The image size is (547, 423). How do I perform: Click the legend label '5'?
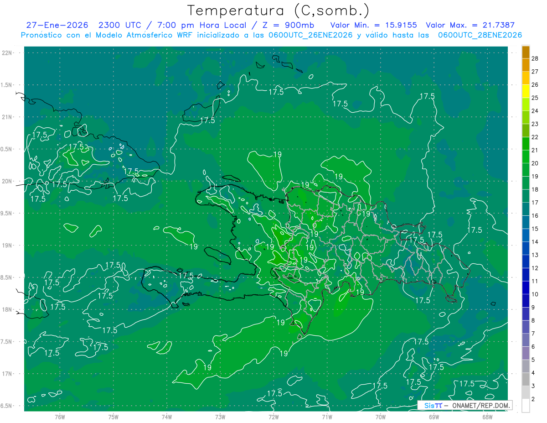(x=534, y=360)
